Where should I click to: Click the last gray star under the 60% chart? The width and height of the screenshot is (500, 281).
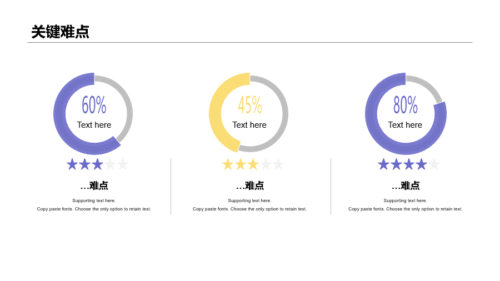pos(123,164)
